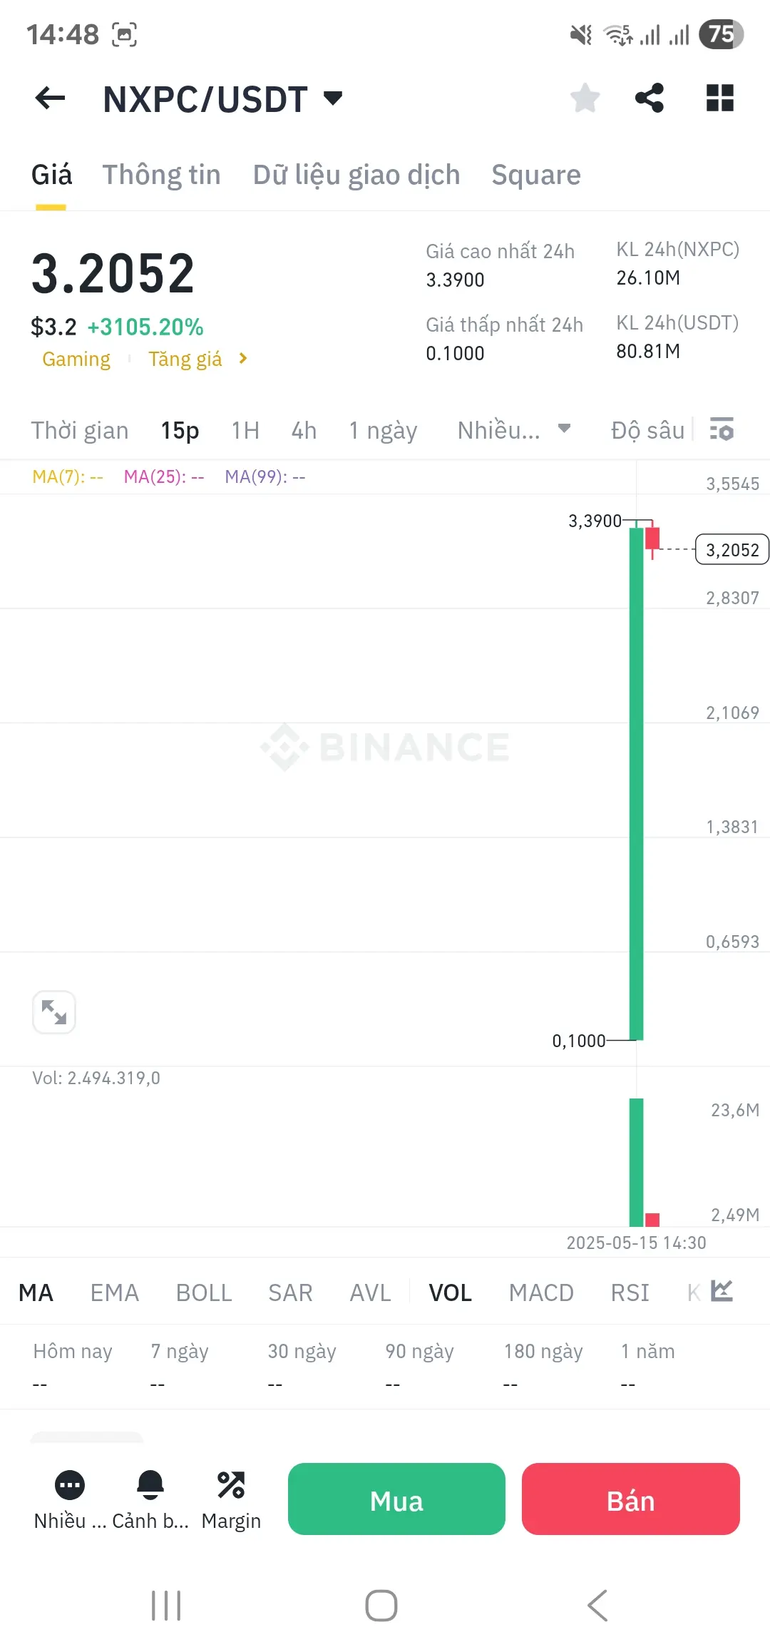The height and width of the screenshot is (1652, 770).
Task: Open the indicator chart icon beside RSI
Action: point(722,1291)
